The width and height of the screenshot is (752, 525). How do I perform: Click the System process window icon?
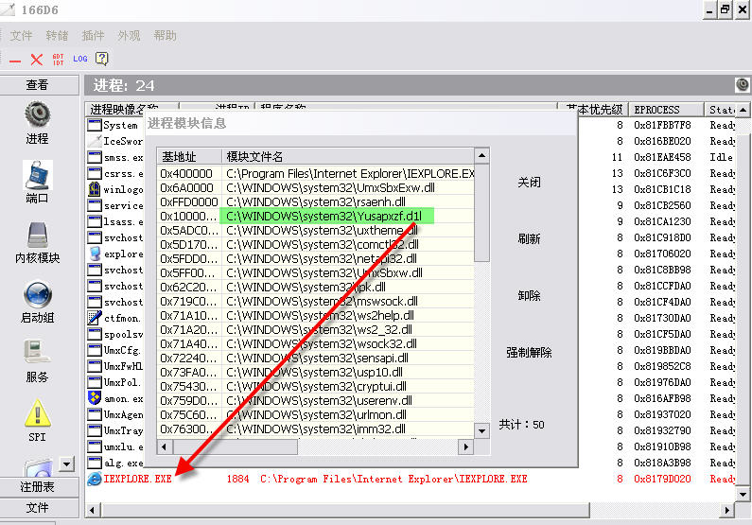[x=95, y=125]
